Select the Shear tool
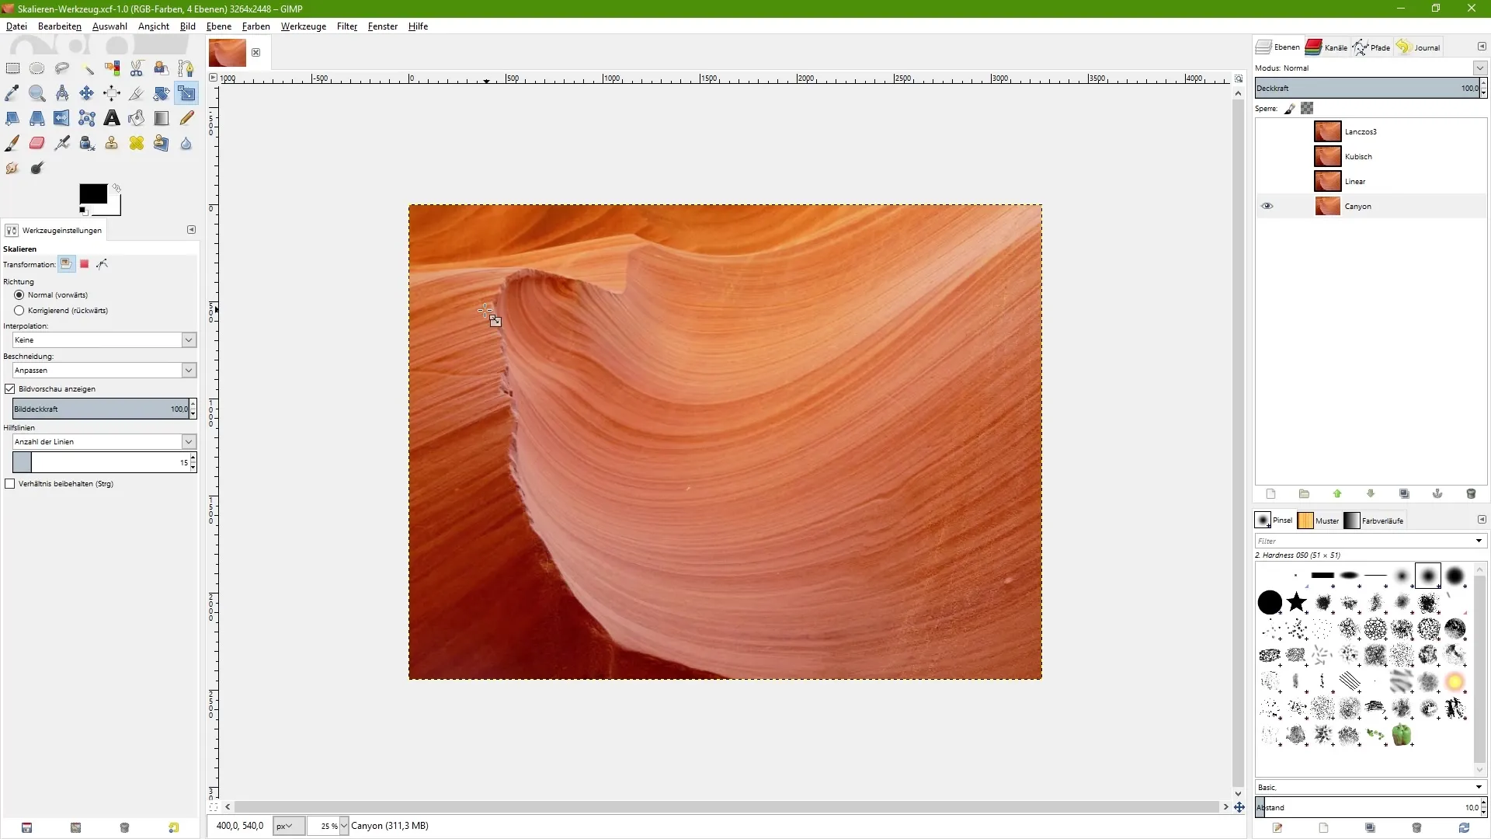1491x839 pixels. [x=12, y=118]
